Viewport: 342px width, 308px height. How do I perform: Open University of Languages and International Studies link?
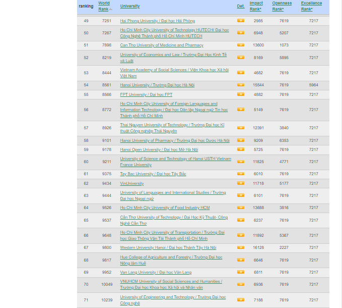pyautogui.click(x=173, y=195)
